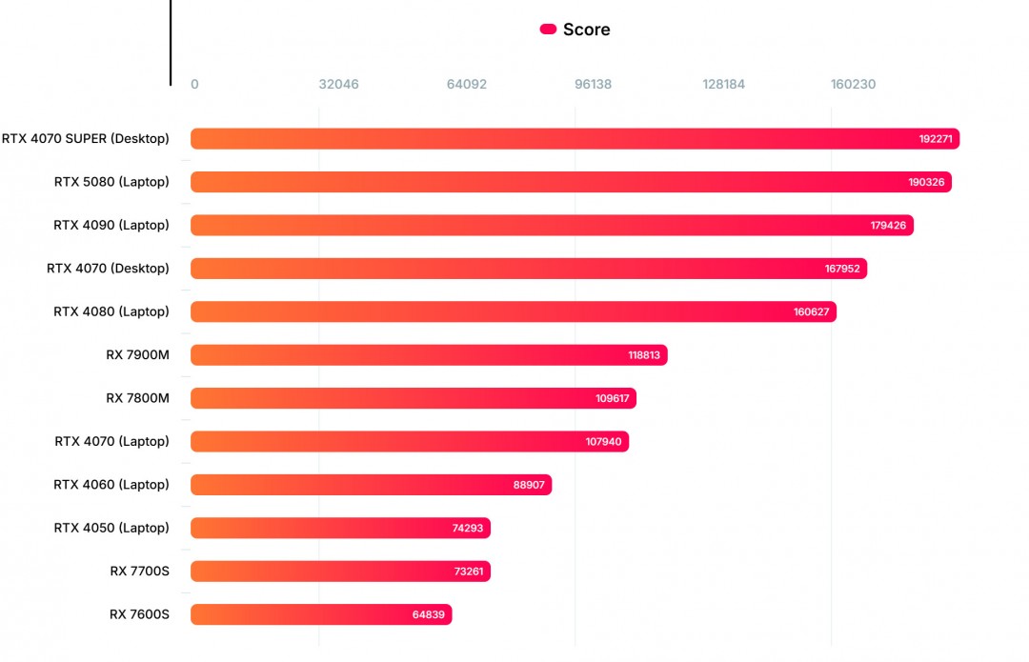Click the 128184 axis tick label
Viewport: 1029px width, 662px height.
point(724,84)
